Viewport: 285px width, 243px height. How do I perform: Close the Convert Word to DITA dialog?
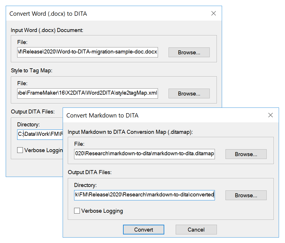[x=213, y=13]
